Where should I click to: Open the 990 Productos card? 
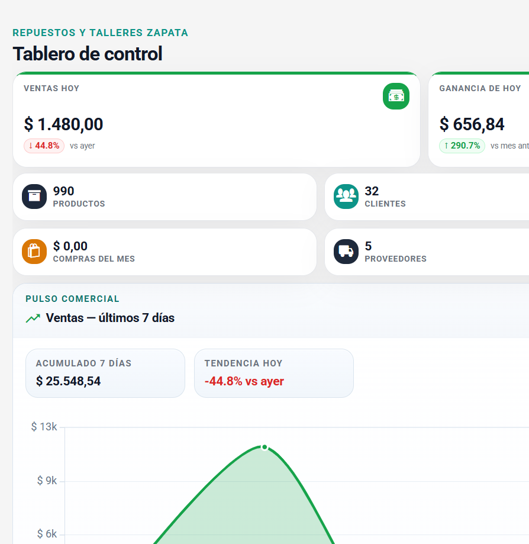(164, 197)
